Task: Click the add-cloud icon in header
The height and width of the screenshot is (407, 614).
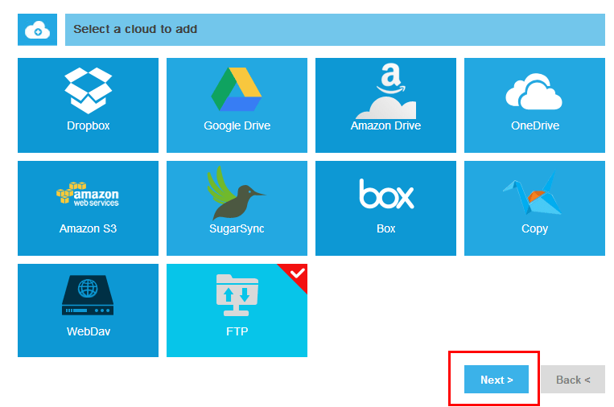Action: 37,30
